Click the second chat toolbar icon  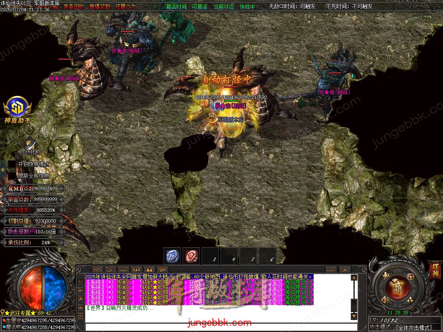tap(110, 270)
